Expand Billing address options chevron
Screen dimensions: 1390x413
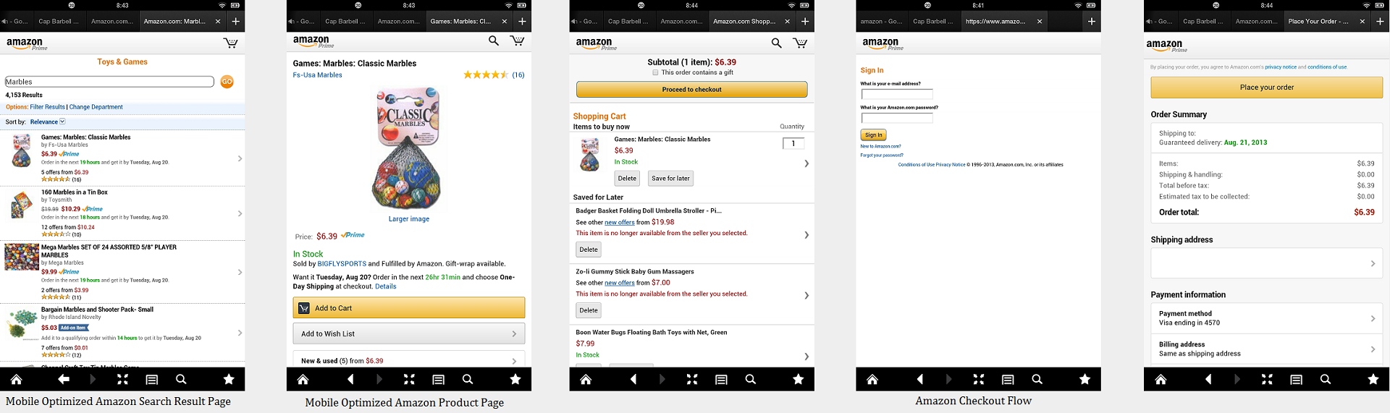tap(1373, 349)
